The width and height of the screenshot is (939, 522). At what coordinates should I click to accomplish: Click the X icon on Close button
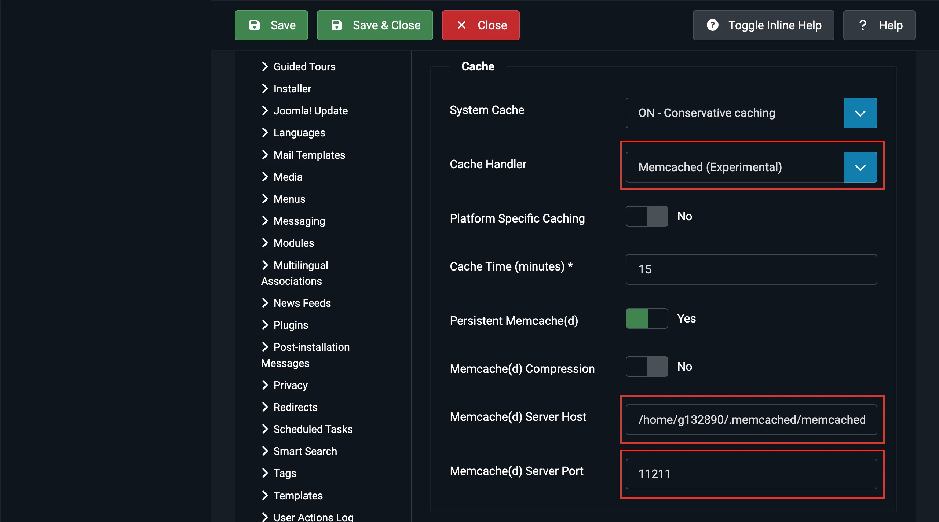462,25
